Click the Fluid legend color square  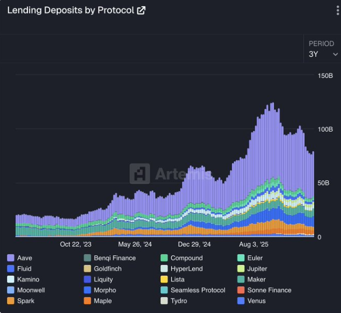tap(10, 269)
